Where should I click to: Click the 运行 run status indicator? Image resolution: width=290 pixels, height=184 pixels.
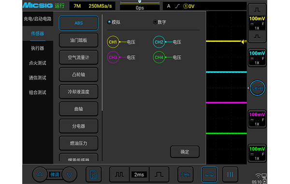click(x=59, y=6)
